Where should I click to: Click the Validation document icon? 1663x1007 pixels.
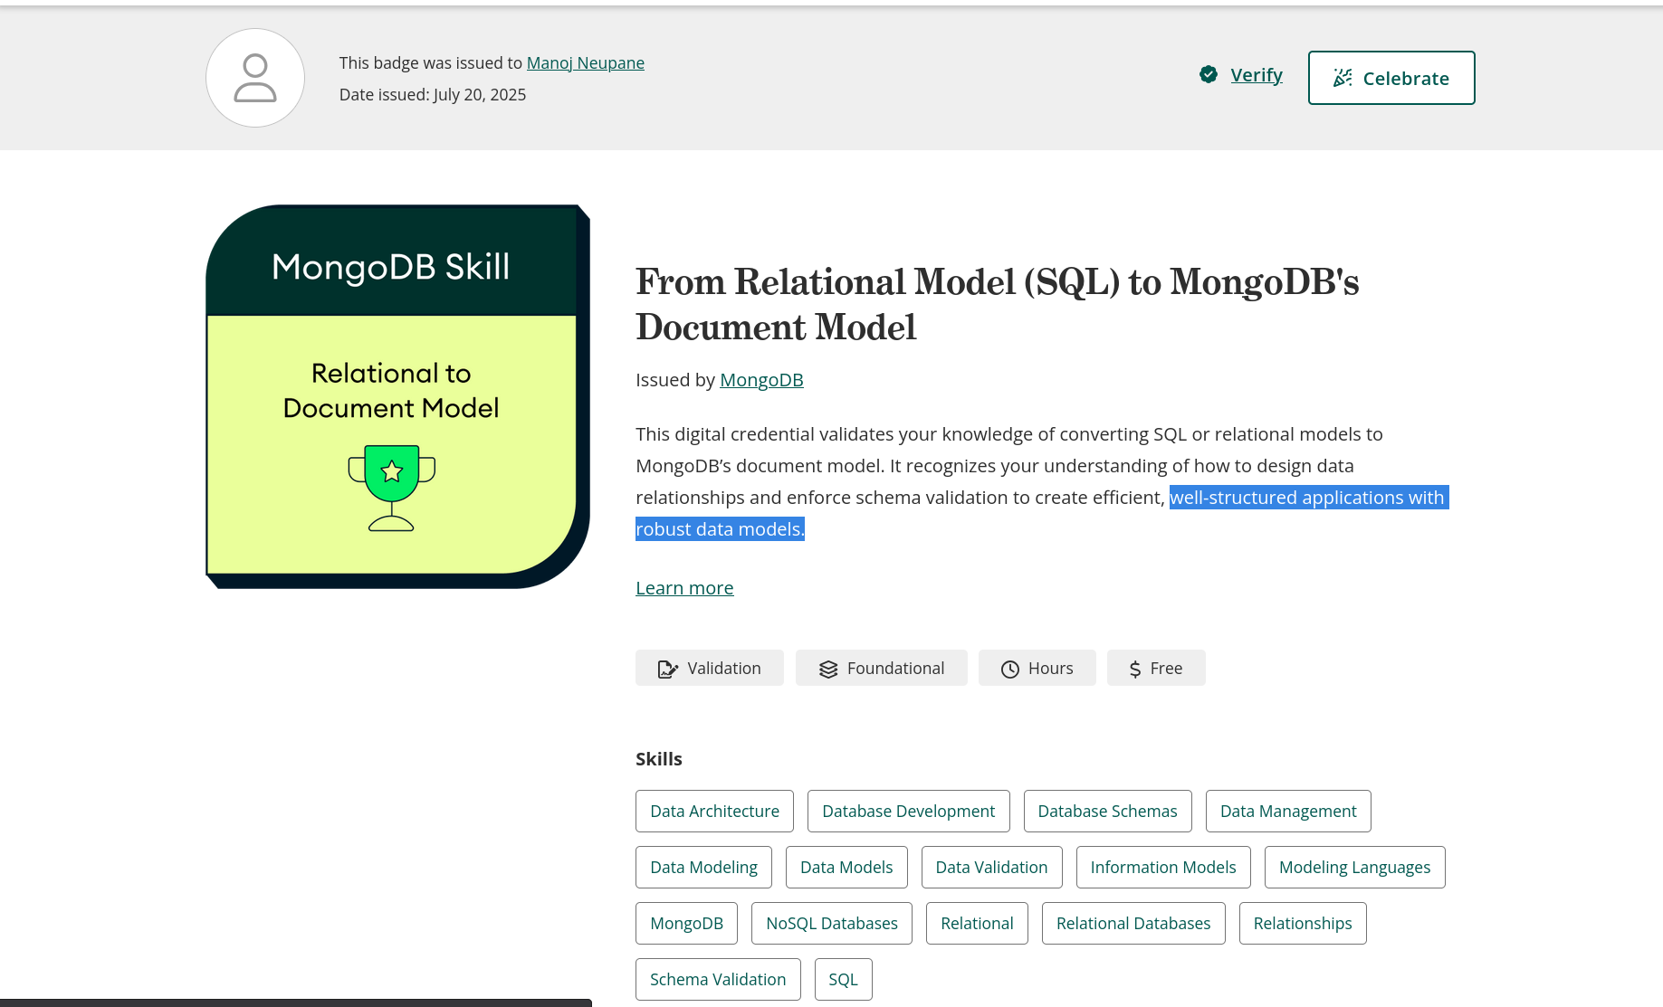click(x=667, y=669)
